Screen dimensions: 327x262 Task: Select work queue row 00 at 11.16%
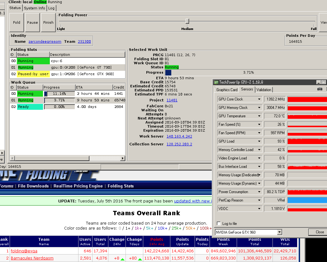(x=68, y=94)
